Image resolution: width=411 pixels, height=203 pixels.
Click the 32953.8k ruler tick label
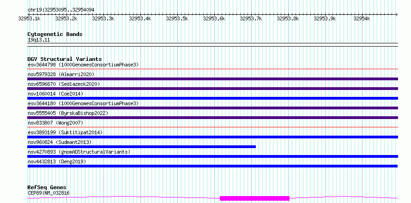(x=288, y=18)
